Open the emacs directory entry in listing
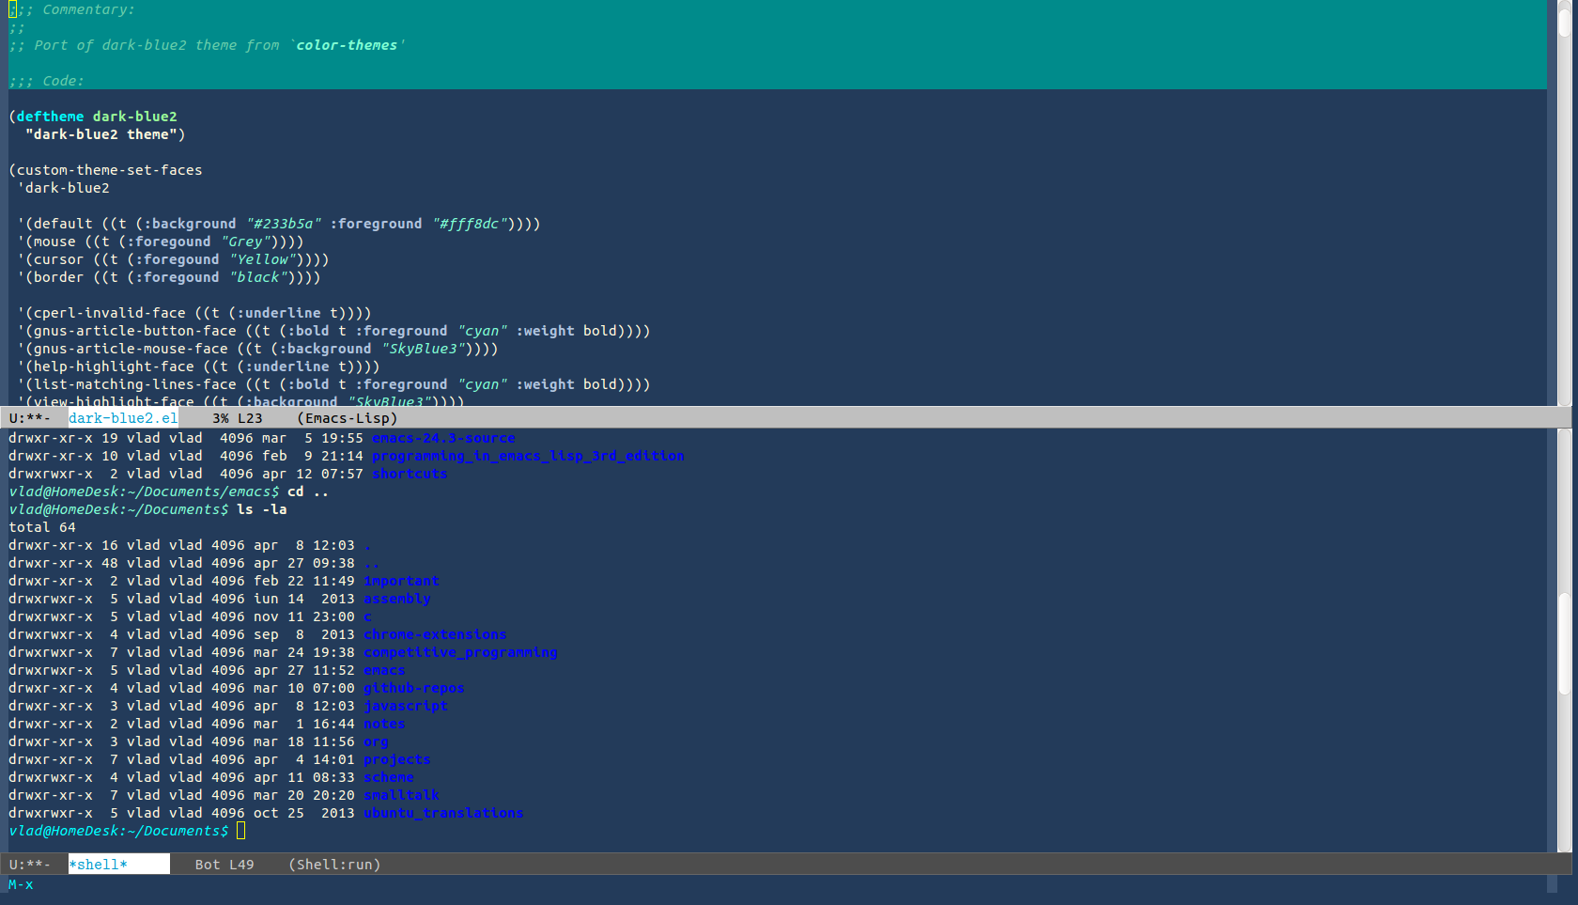The height and width of the screenshot is (905, 1578). pyautogui.click(x=384, y=670)
